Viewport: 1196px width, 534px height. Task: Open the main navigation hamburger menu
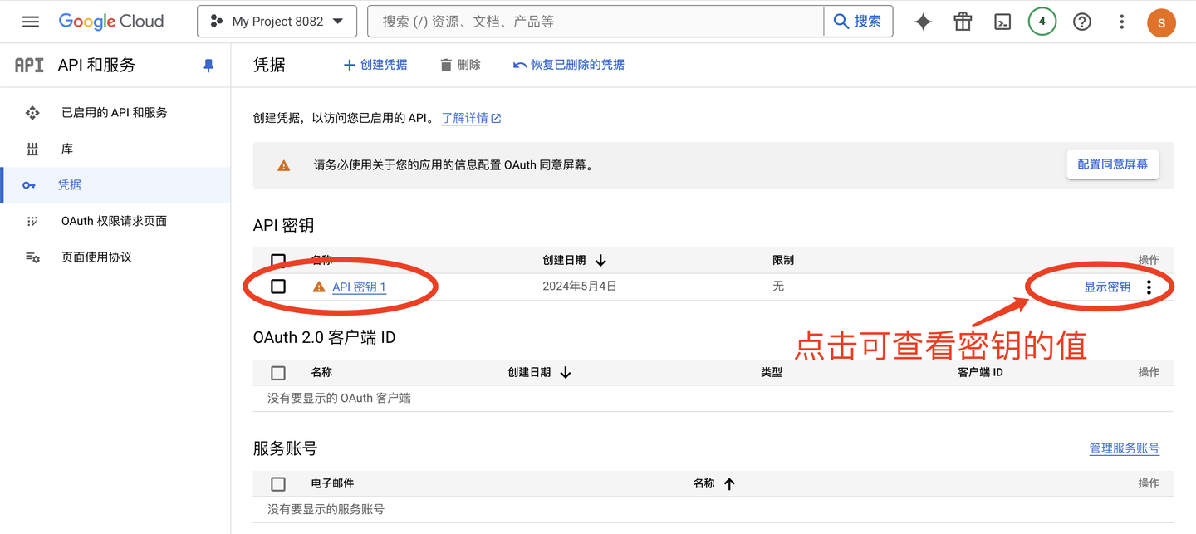tap(31, 22)
